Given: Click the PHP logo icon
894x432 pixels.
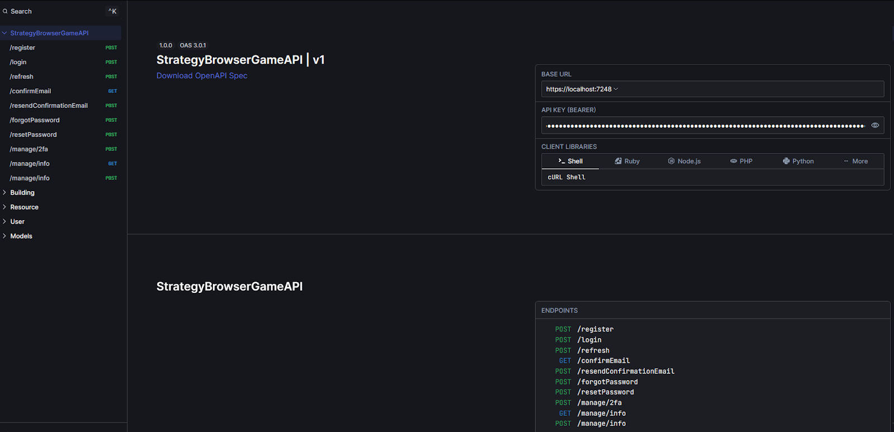Looking at the screenshot, I should (734, 161).
